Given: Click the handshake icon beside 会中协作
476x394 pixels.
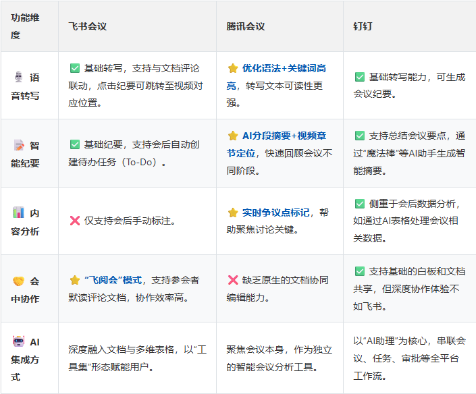Looking at the screenshot, I should pos(18,281).
